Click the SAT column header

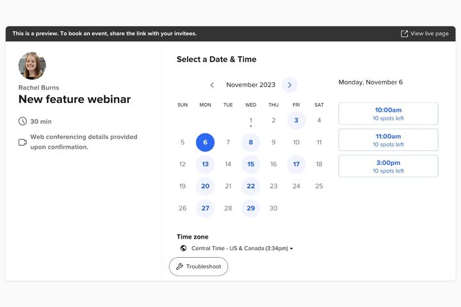tap(319, 105)
